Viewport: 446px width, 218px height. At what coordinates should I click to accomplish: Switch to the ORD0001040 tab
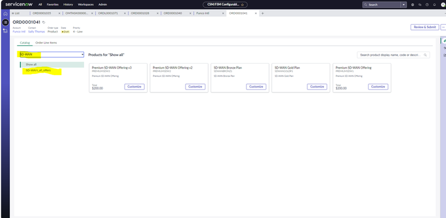[173, 13]
